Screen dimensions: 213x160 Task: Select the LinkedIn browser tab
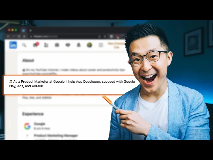point(23,30)
